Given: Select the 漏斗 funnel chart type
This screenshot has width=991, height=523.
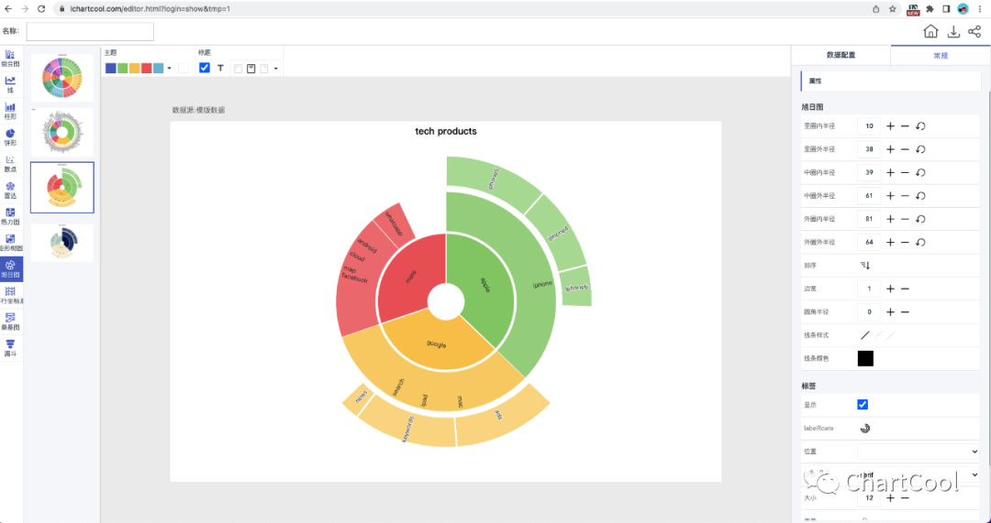Looking at the screenshot, I should (x=10, y=347).
